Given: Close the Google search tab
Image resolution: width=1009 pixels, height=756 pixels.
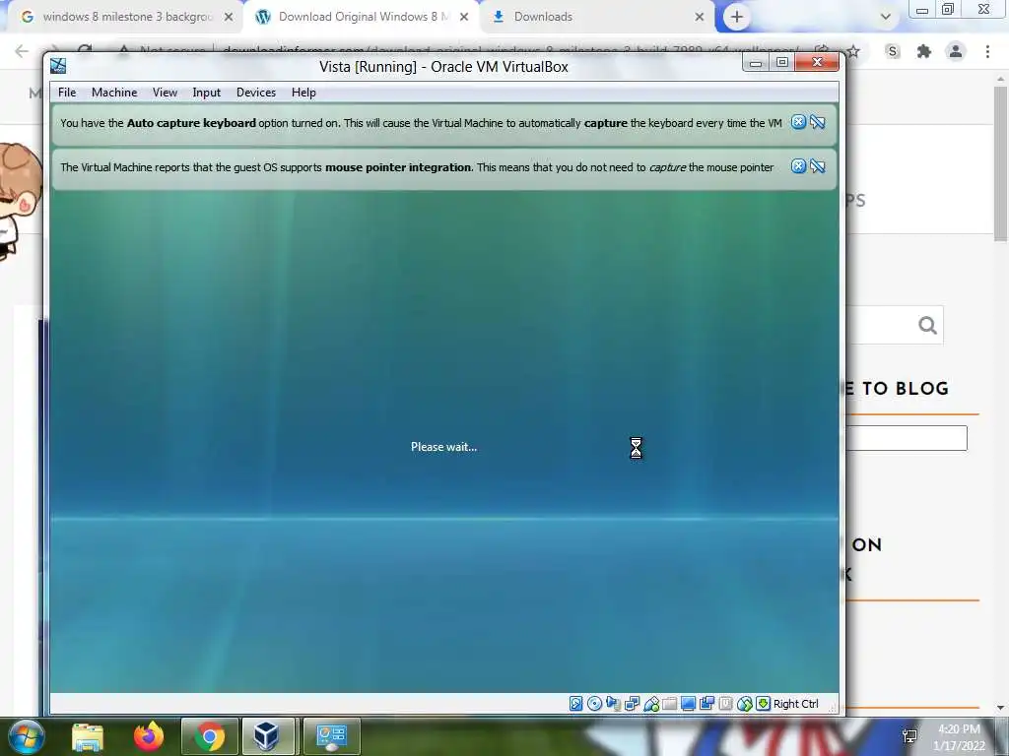Looking at the screenshot, I should pos(229,17).
